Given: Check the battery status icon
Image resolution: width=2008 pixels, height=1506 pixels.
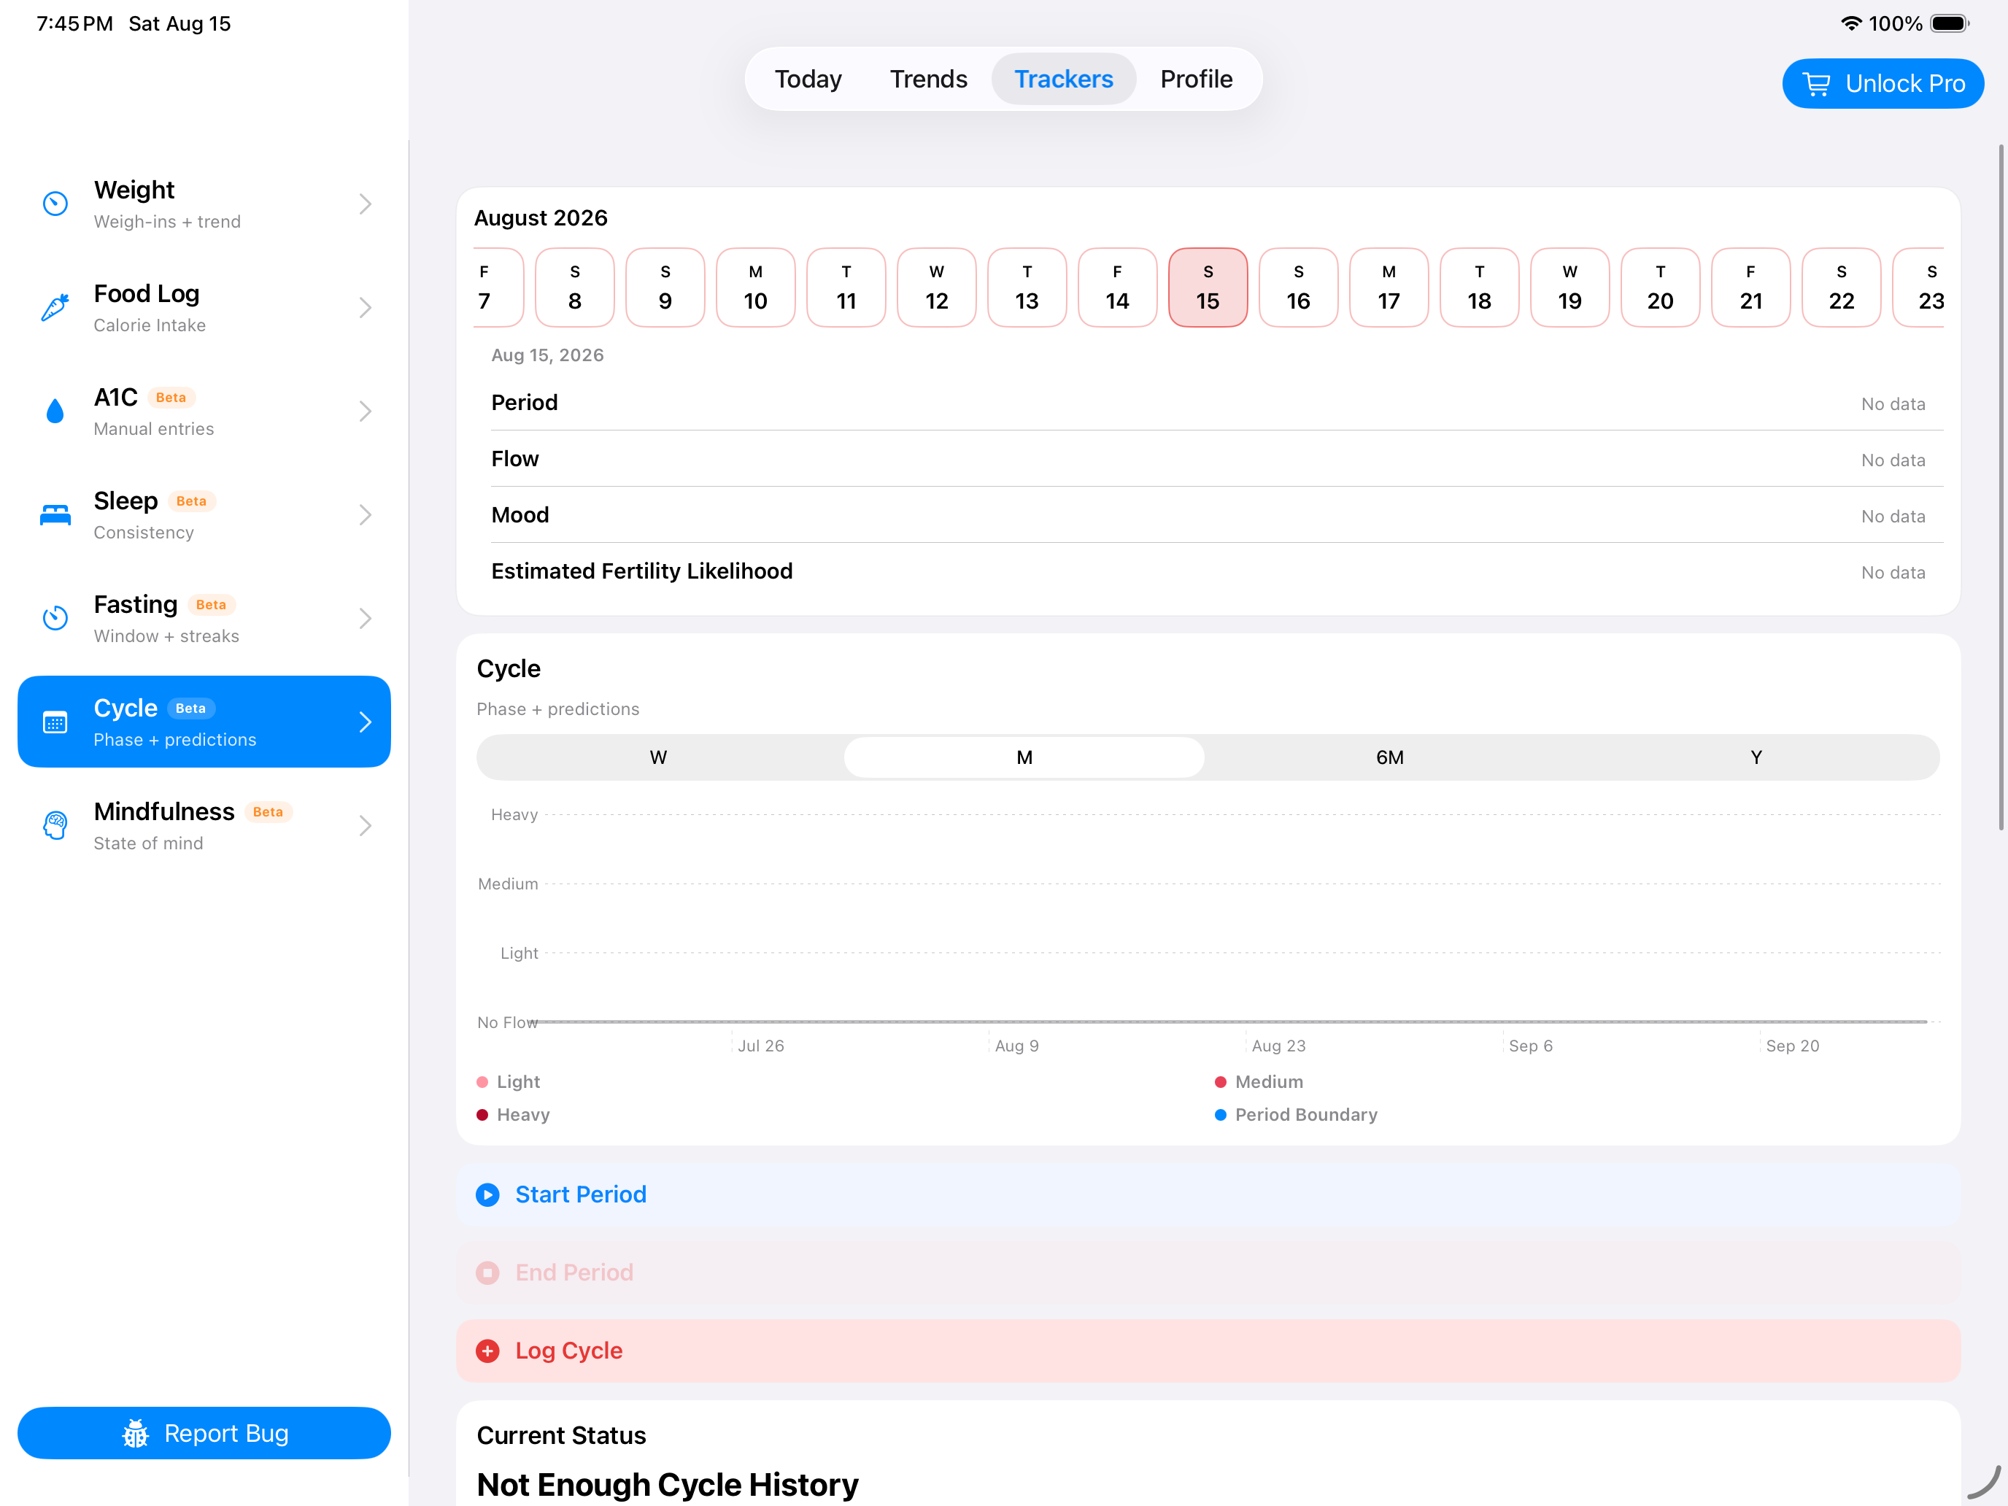Looking at the screenshot, I should [1949, 23].
